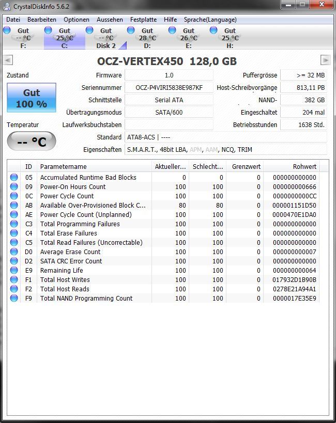Select the E: drive tab
Screen dimensions: 336x423
point(189,38)
